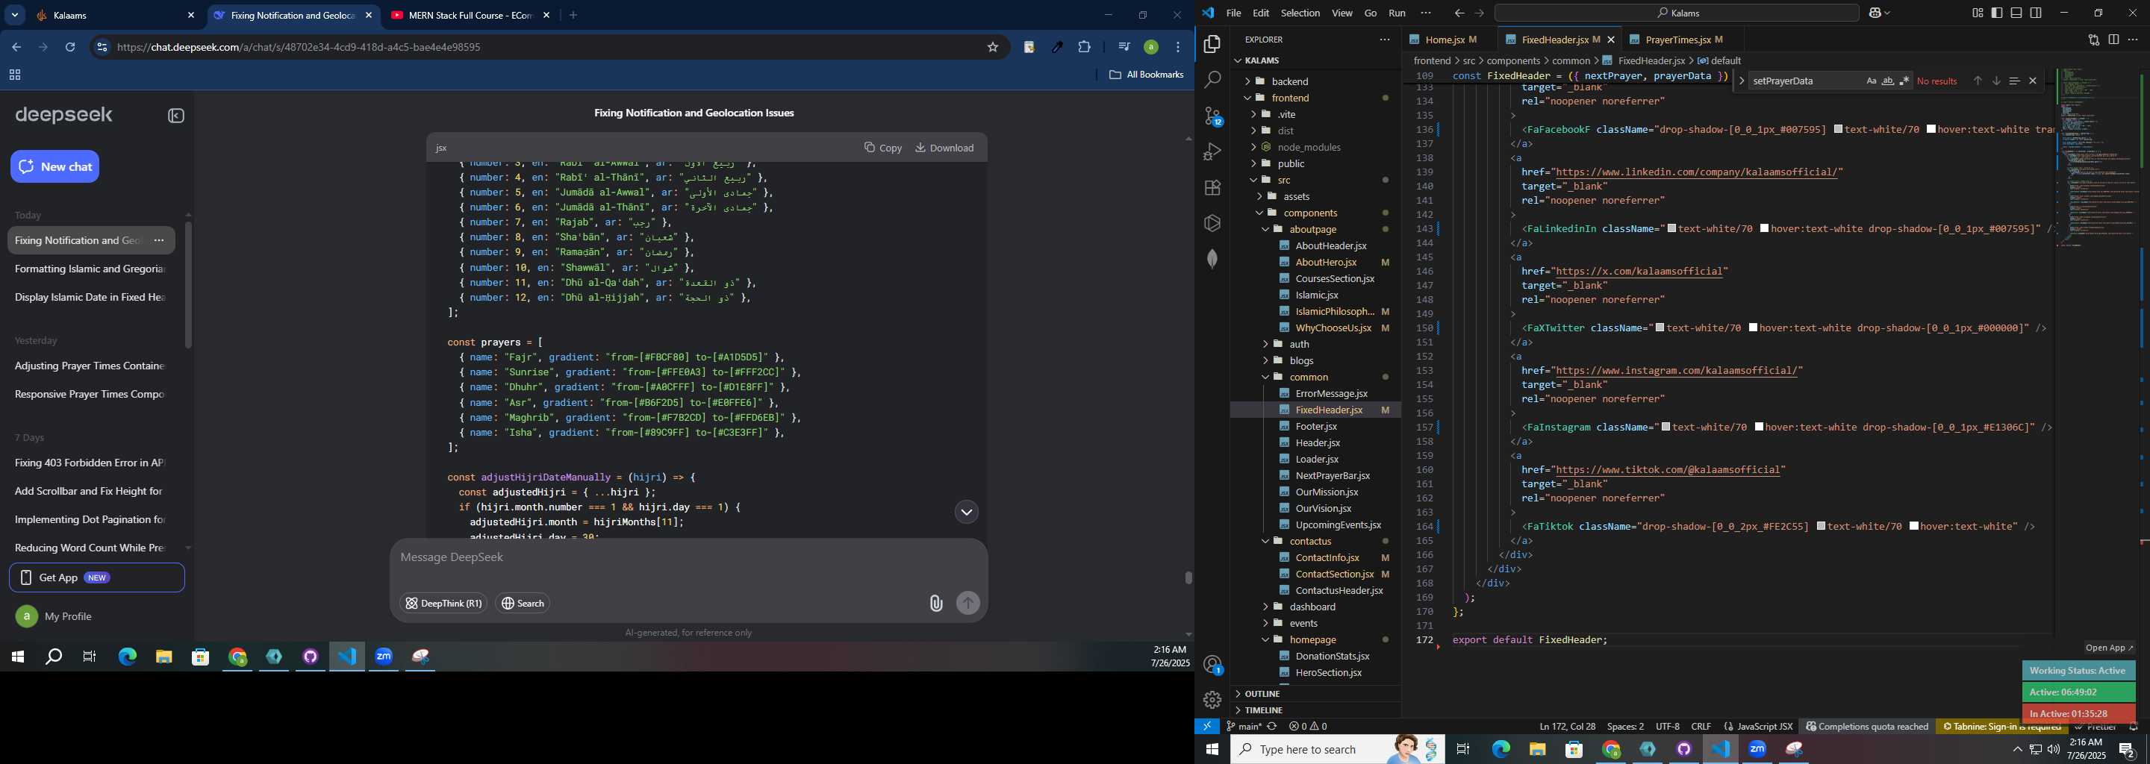
Task: Toggle the bottom panel in VS Code
Action: pos(2016,13)
